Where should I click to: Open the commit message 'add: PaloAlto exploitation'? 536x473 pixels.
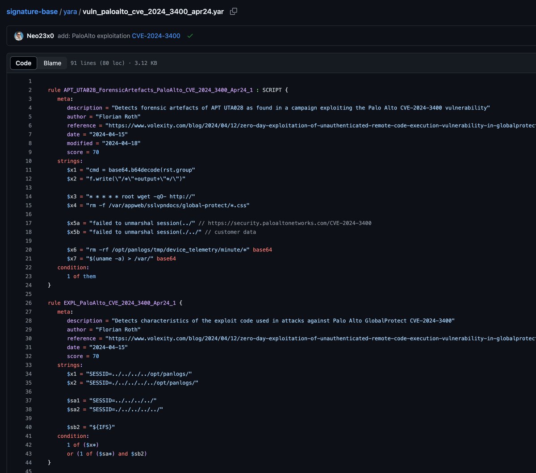point(94,36)
